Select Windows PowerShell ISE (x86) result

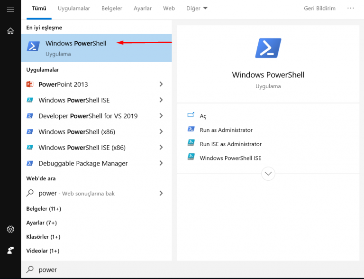point(96,148)
